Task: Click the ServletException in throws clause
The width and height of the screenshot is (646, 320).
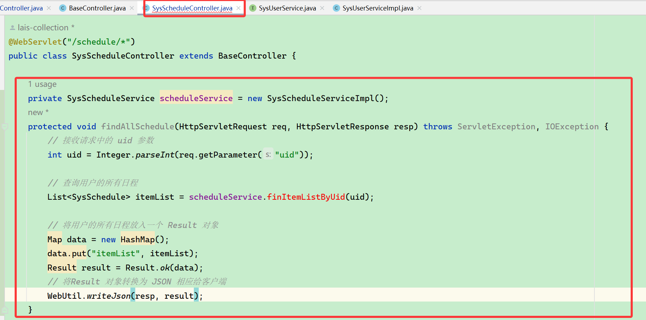Action: click(496, 127)
